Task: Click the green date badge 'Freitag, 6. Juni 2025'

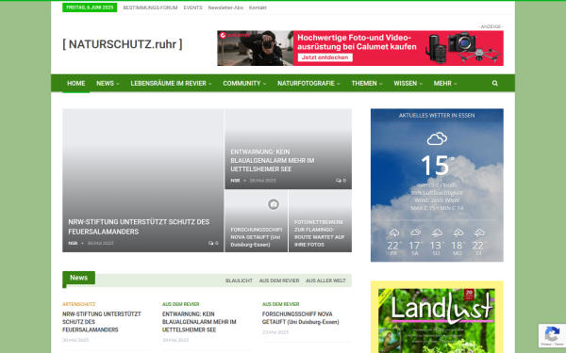Action: pos(90,8)
